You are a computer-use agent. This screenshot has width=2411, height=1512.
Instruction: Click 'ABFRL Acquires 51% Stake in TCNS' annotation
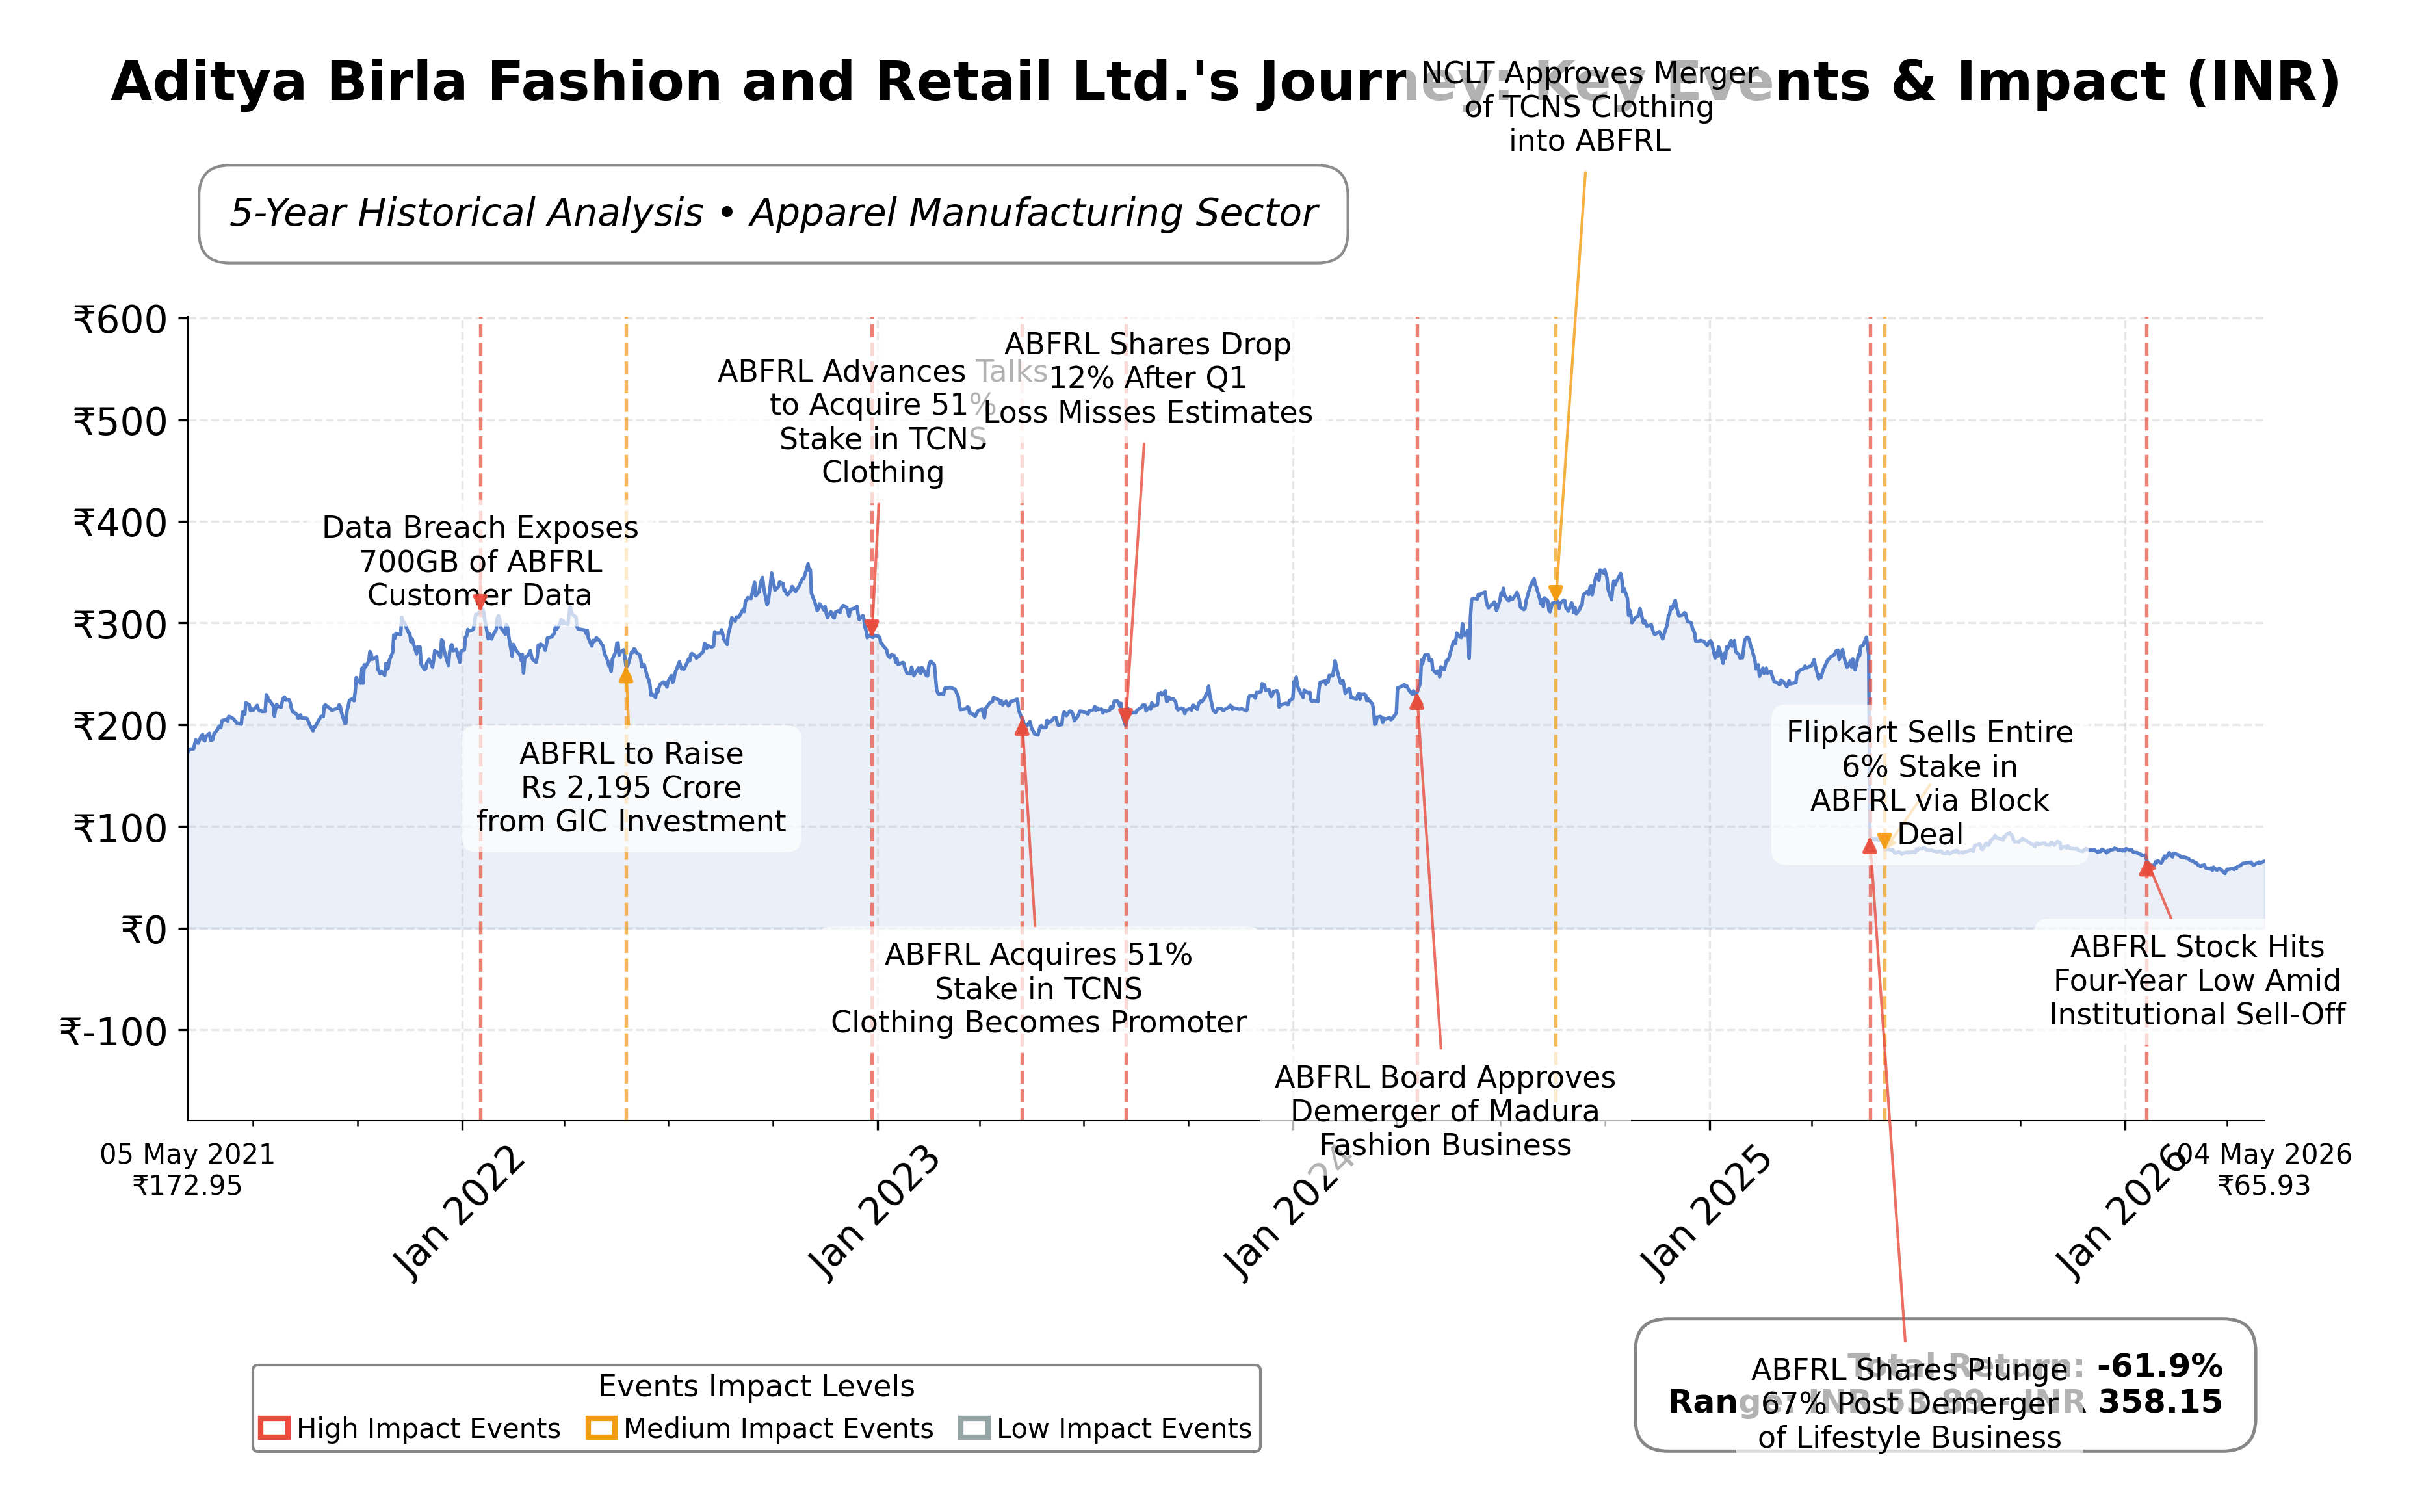tap(1038, 988)
